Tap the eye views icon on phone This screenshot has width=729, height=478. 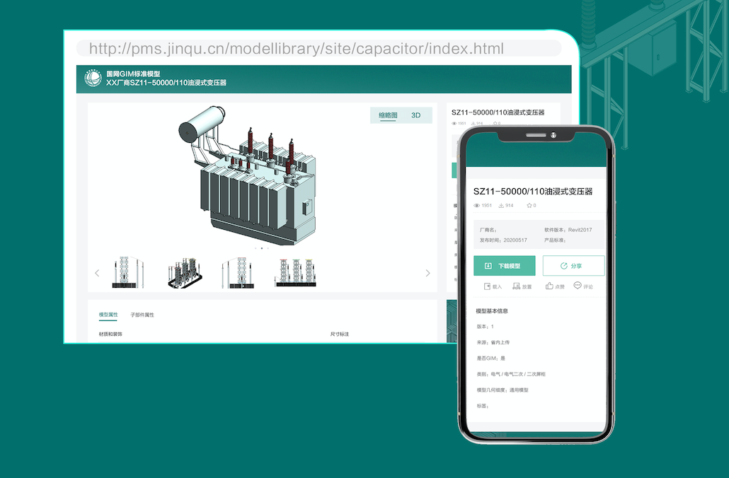477,206
